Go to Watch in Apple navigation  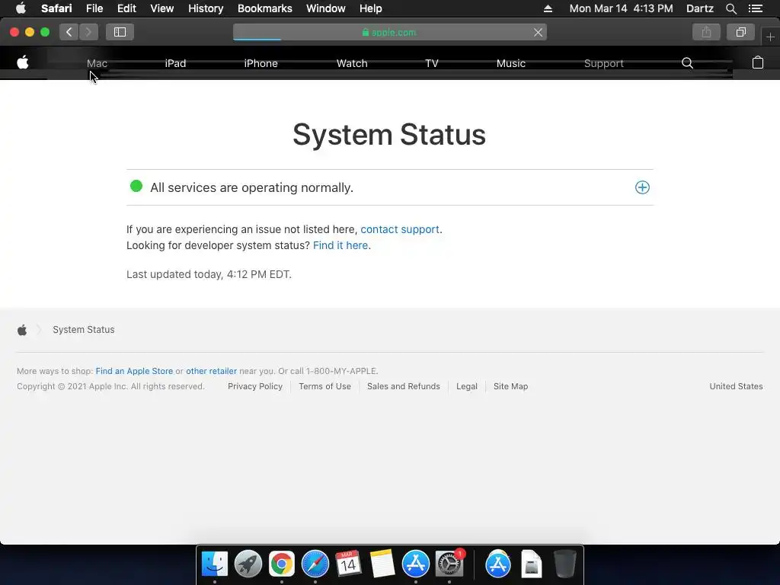352,63
